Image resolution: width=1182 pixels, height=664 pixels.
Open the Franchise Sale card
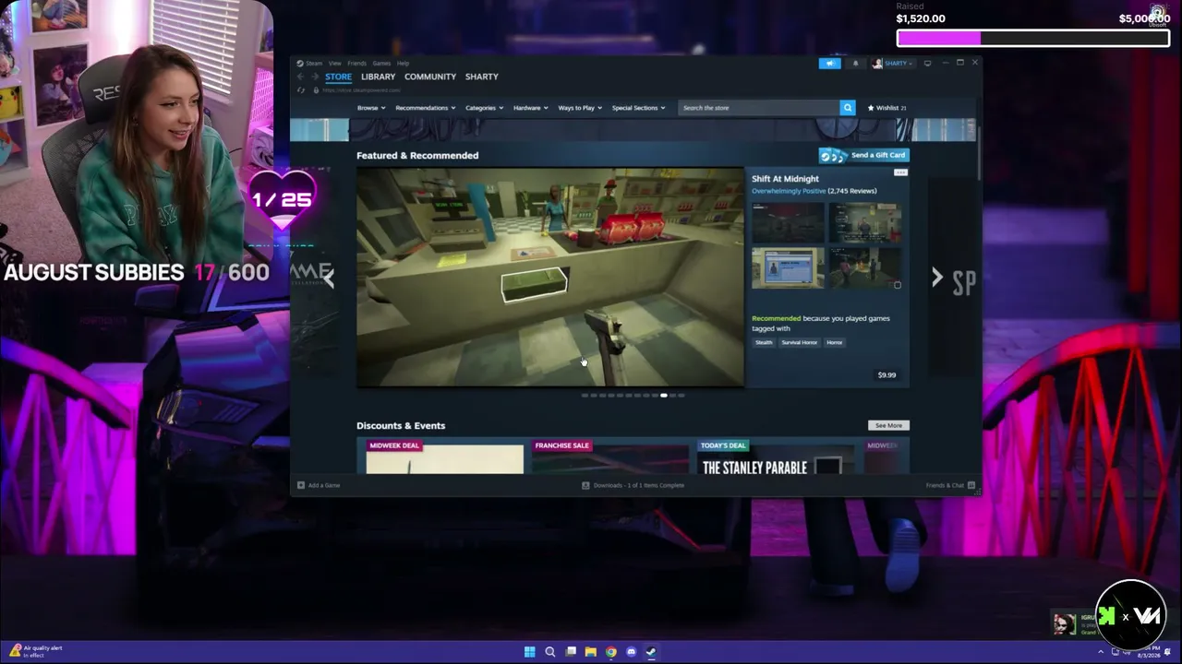click(609, 456)
